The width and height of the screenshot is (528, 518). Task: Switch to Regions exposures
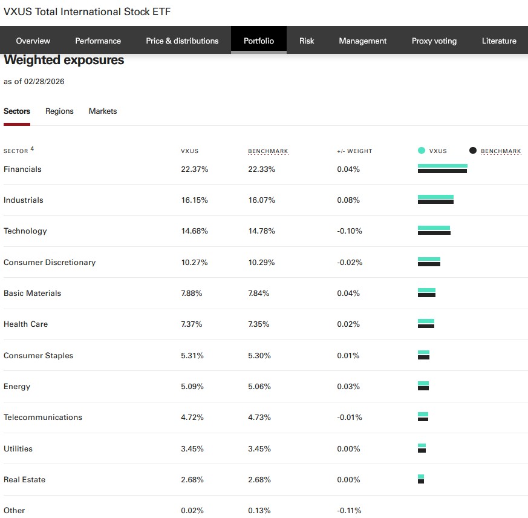[x=59, y=111]
